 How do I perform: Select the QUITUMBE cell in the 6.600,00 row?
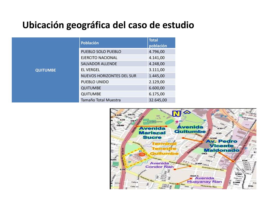pyautogui.click(x=114, y=88)
